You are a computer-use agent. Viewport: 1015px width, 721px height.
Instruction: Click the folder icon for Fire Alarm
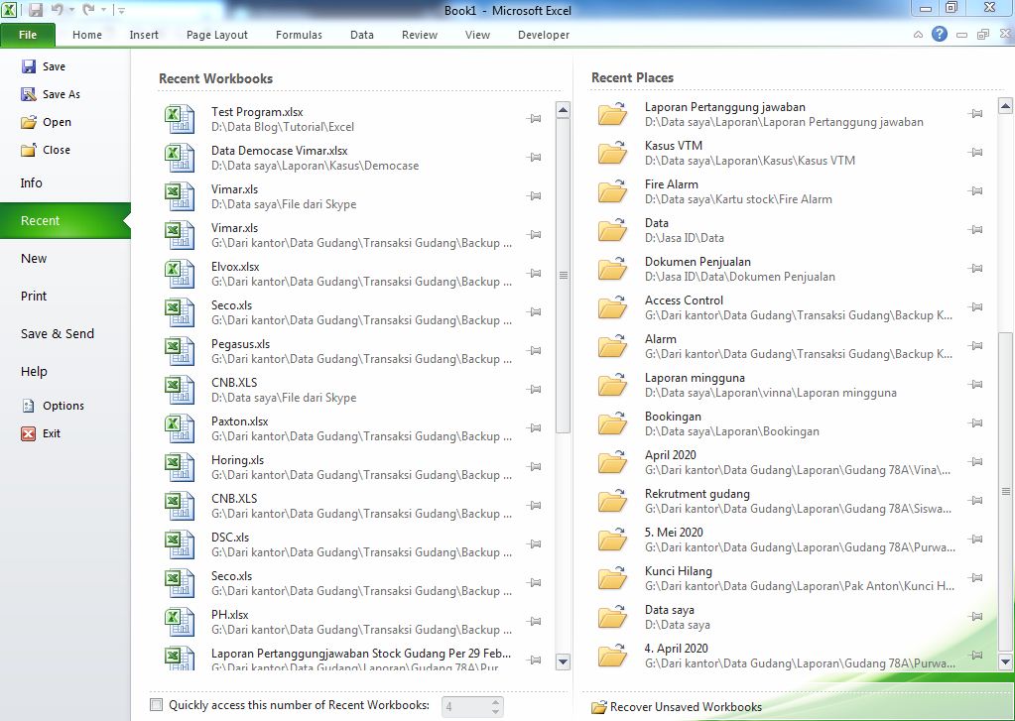(612, 191)
